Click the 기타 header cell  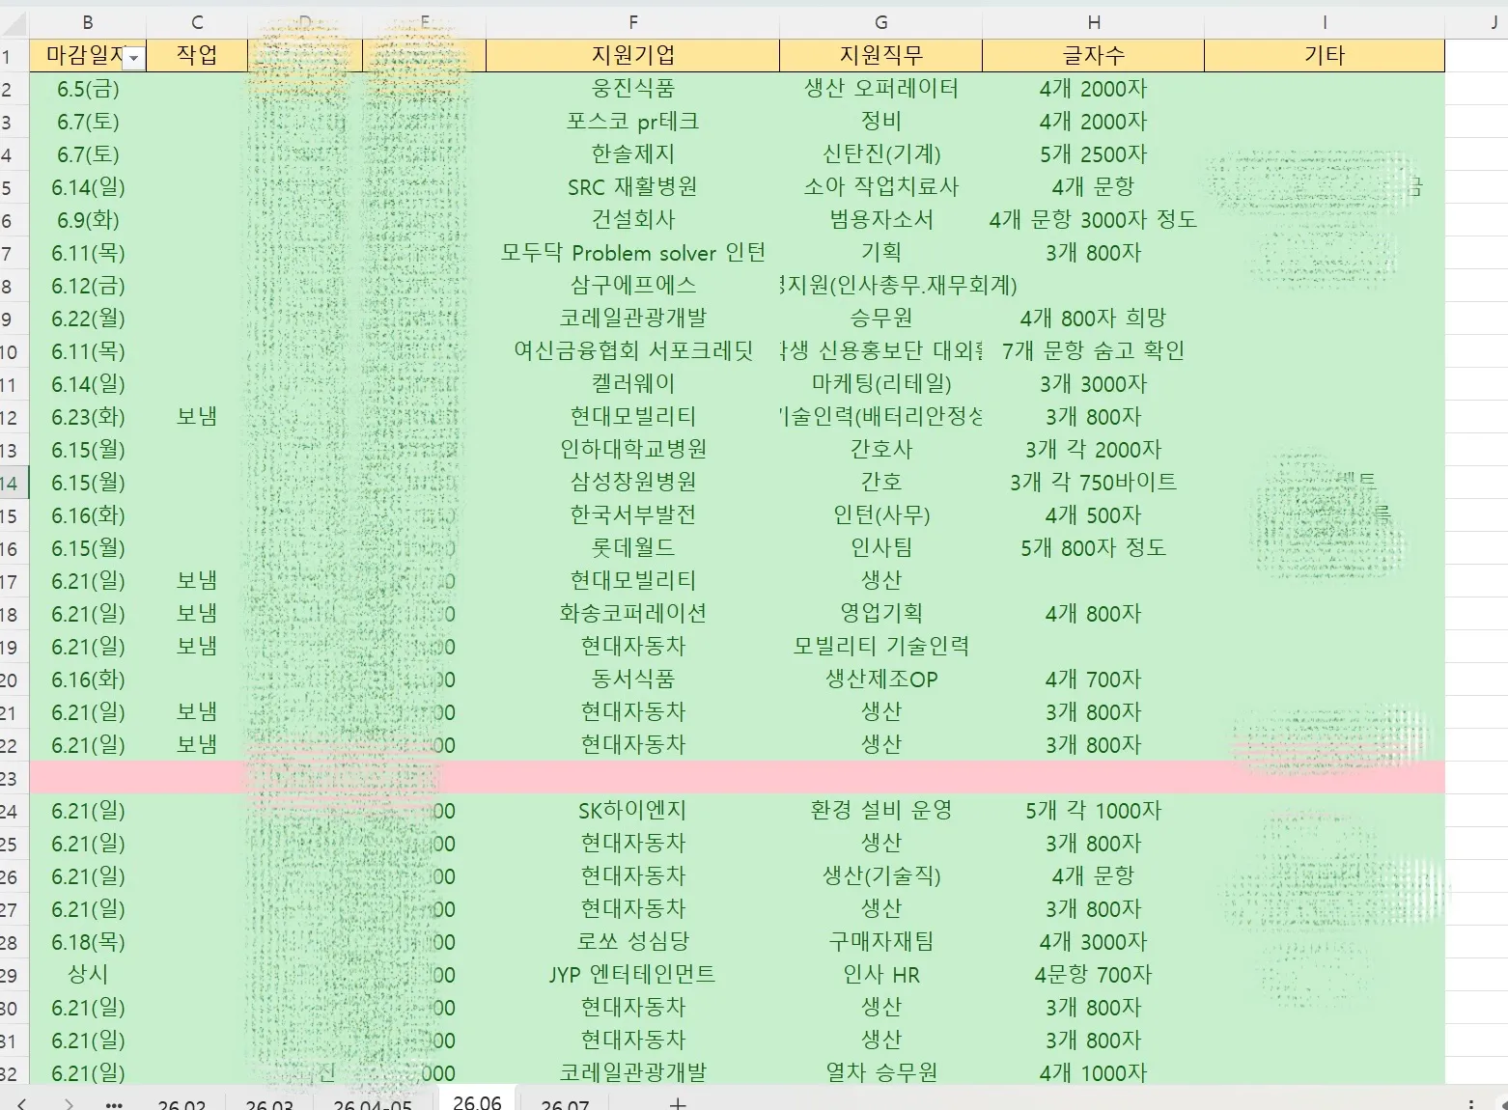1325,55
